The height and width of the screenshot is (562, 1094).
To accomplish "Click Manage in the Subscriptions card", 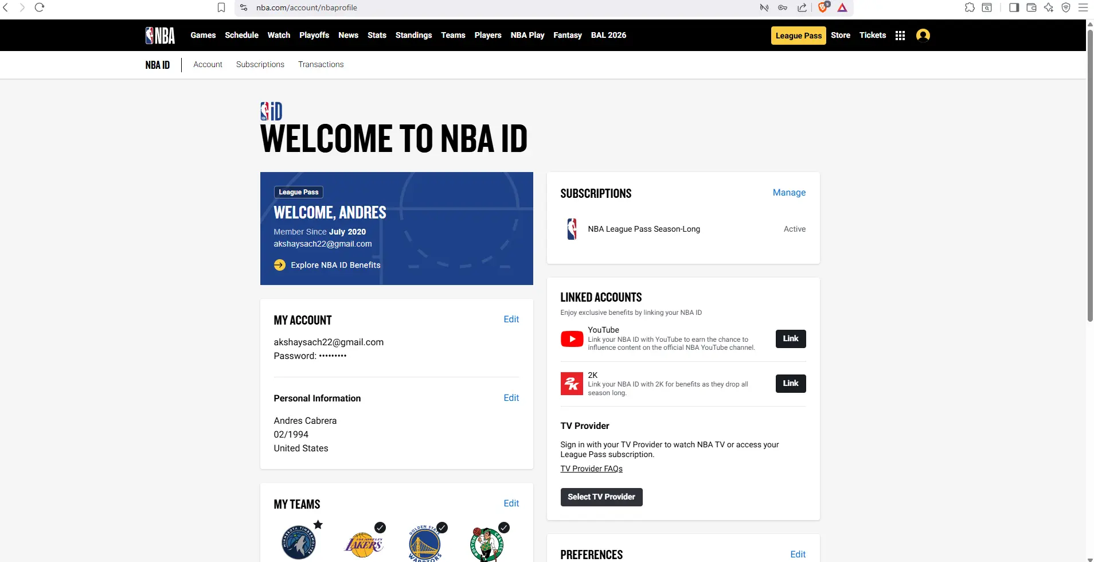I will coord(789,193).
